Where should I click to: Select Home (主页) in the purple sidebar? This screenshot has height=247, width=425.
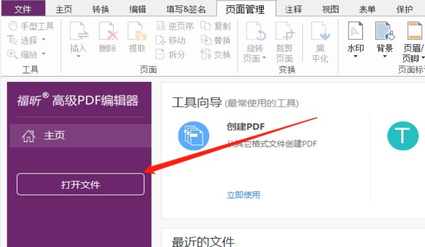81,135
